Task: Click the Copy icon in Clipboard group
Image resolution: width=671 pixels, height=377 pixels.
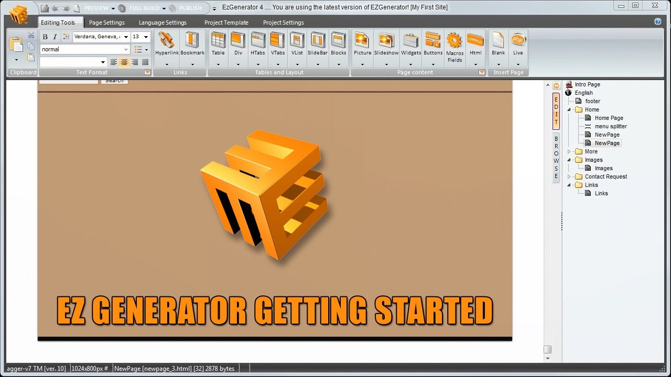Action: click(31, 46)
